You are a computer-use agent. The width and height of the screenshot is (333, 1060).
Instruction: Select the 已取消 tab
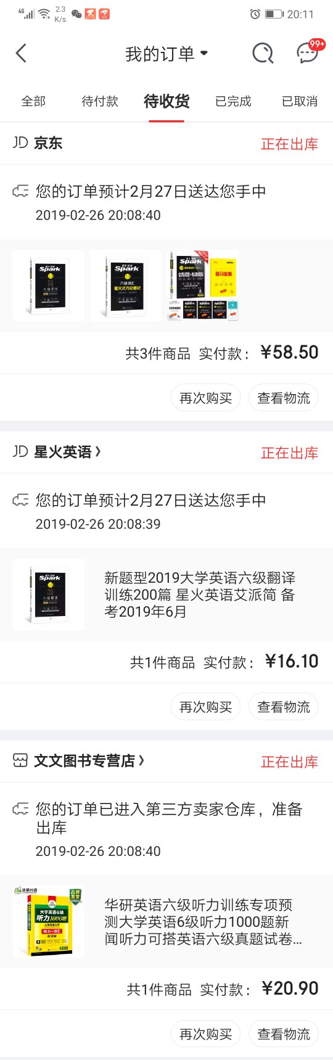(x=300, y=101)
